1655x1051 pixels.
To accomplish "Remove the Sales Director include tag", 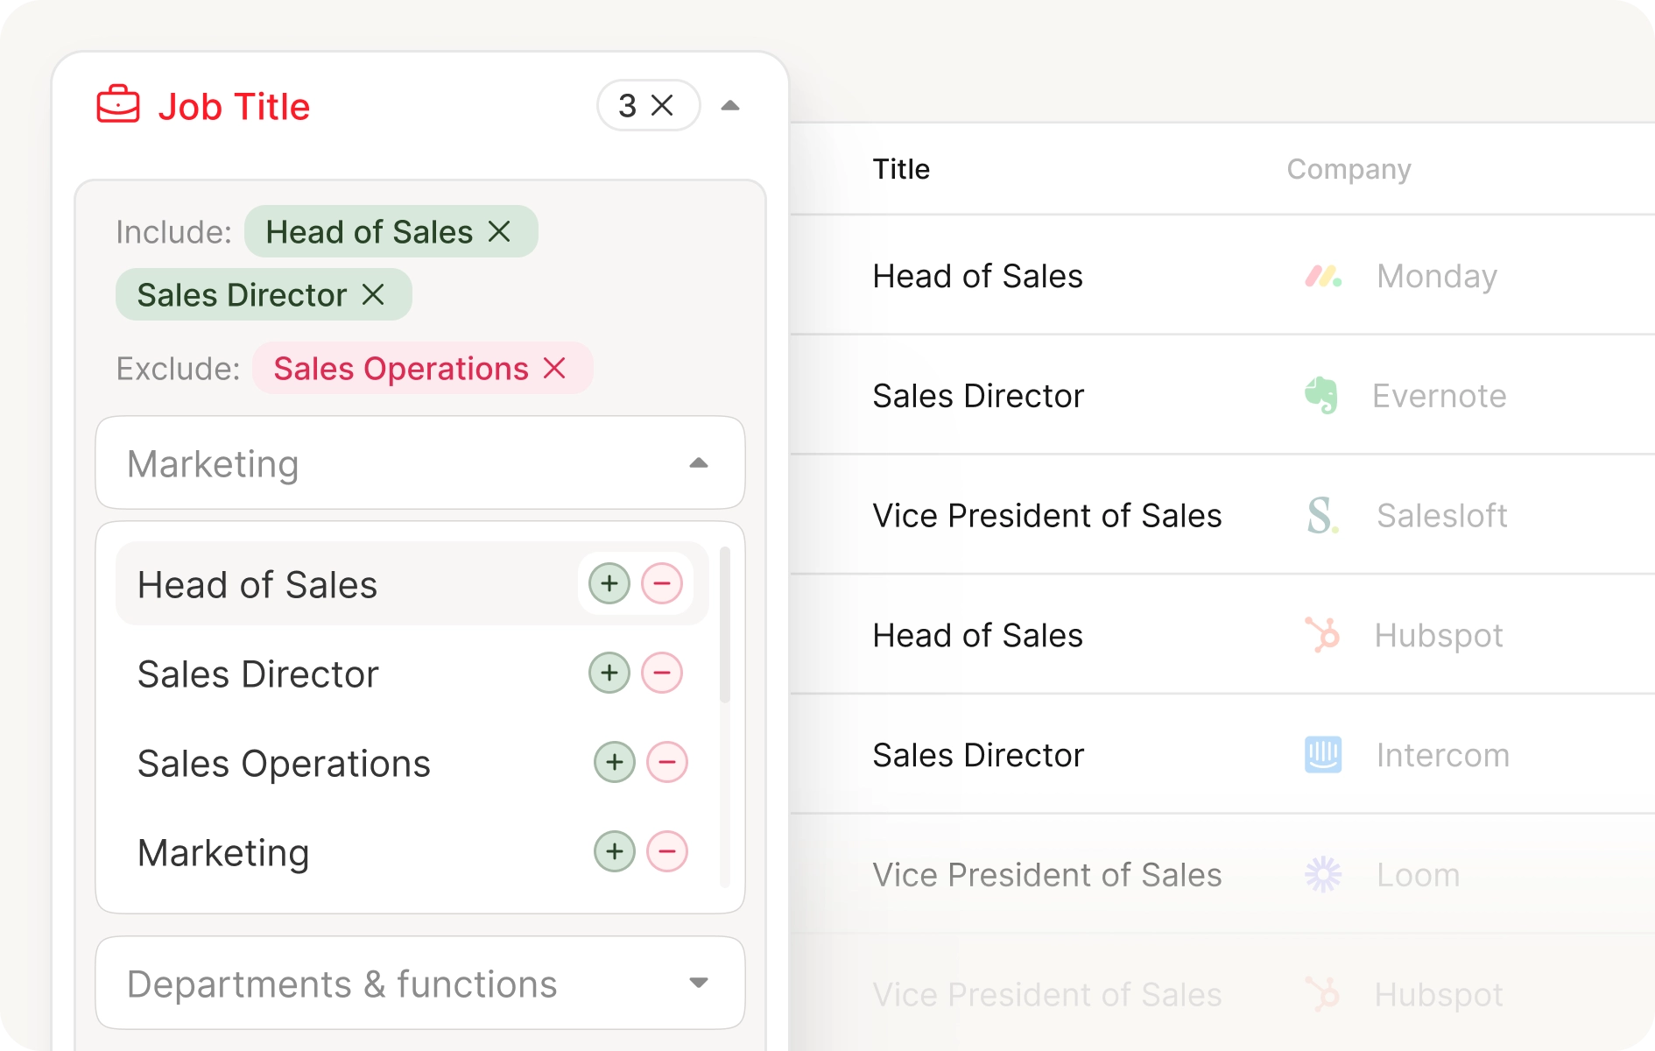I will point(374,295).
